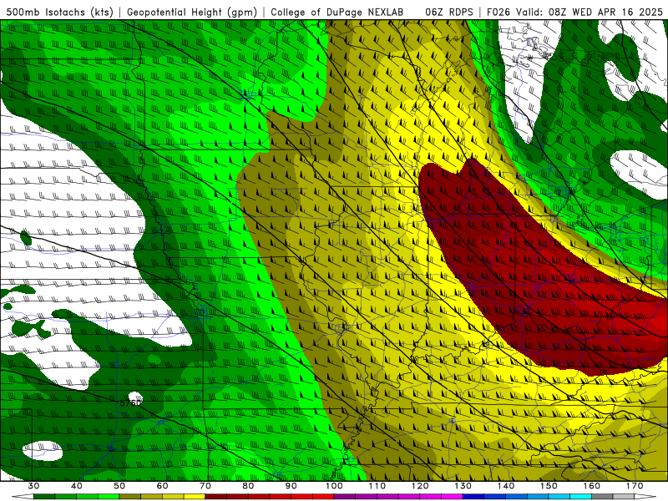The width and height of the screenshot is (668, 501).
Task: Click the '5760' height contour label
Action: pyautogui.click(x=130, y=402)
